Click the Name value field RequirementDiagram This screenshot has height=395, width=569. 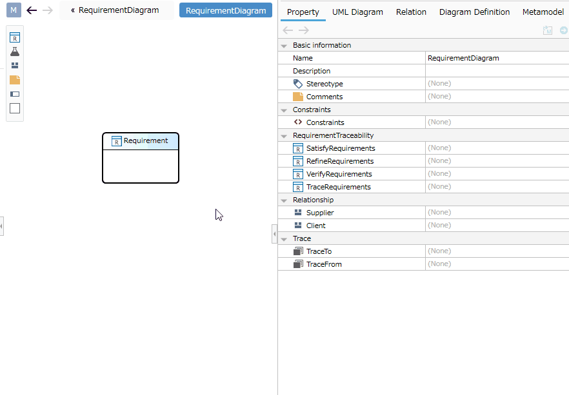pos(497,58)
